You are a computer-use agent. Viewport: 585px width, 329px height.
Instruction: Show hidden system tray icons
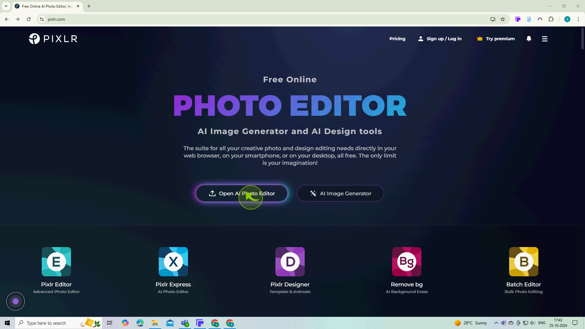click(x=496, y=323)
